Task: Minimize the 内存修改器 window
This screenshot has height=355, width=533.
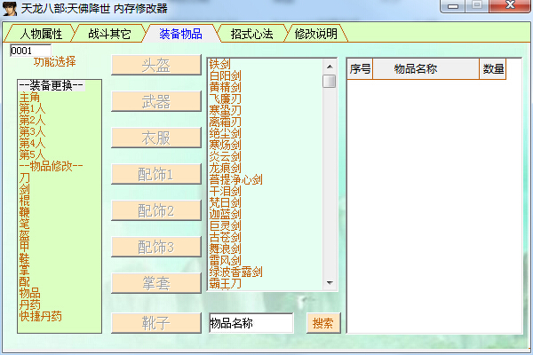Action: 453,6
